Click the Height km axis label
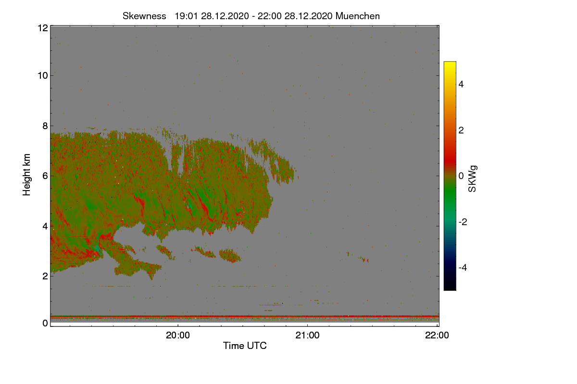This screenshot has height=384, width=577. (x=27, y=175)
